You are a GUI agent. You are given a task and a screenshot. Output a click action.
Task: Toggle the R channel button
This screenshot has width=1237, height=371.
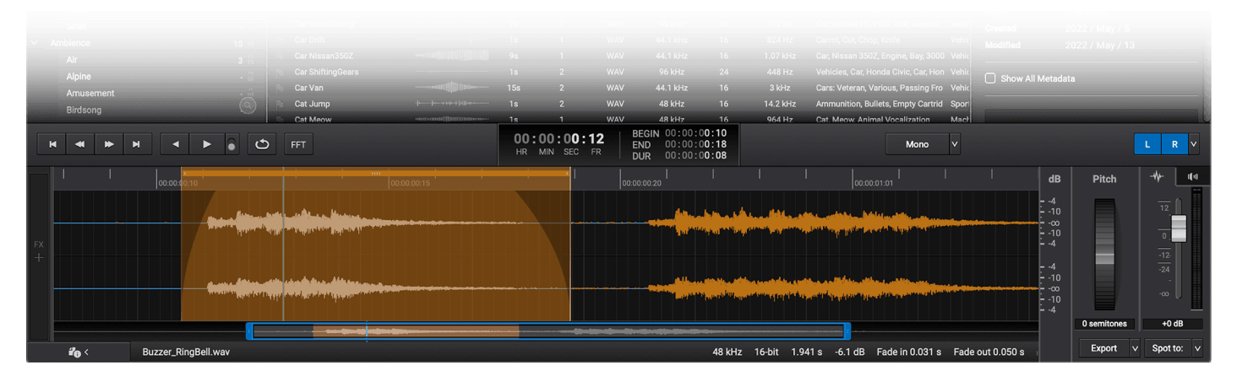coord(1174,144)
